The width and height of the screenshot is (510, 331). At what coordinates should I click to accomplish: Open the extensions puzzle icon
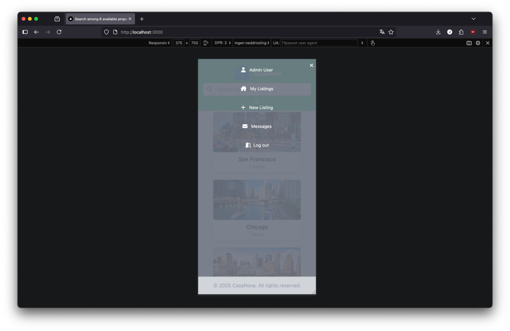(461, 32)
